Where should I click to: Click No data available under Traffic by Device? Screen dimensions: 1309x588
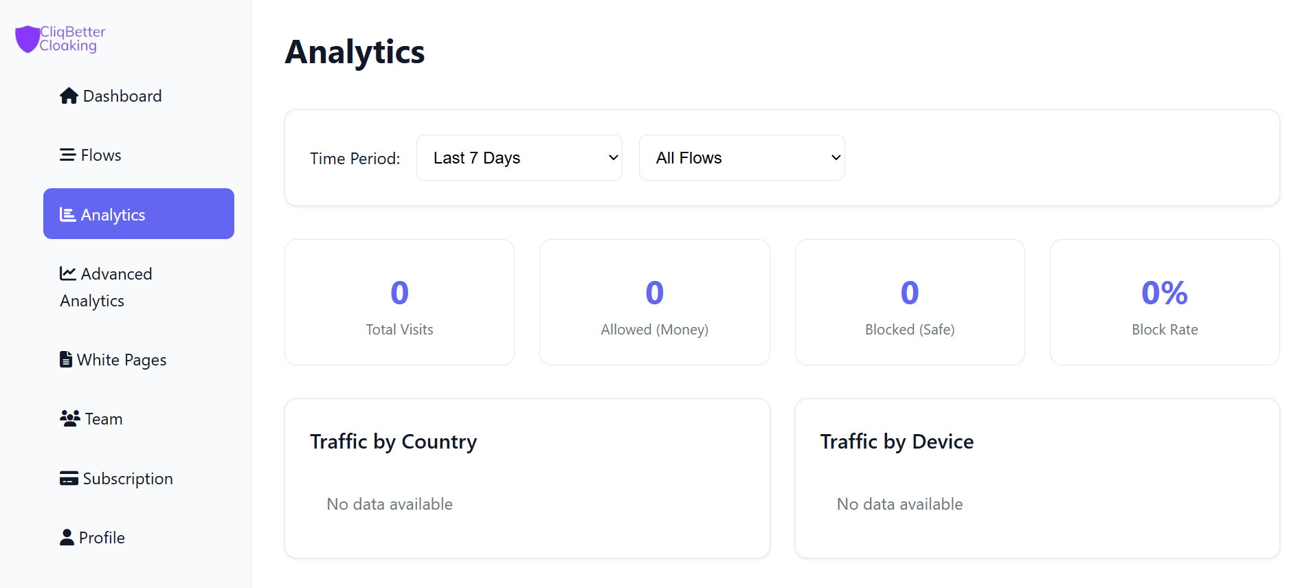click(899, 504)
